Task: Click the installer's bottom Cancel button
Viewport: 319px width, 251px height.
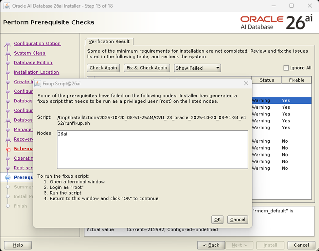Action: (301, 245)
